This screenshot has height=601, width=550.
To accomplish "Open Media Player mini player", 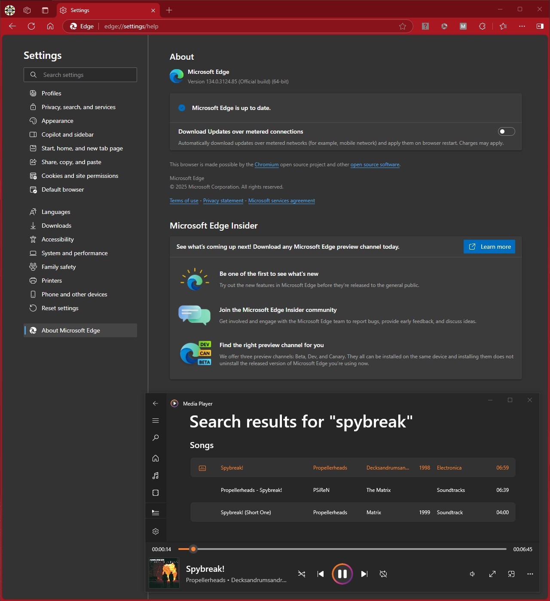I will [511, 574].
